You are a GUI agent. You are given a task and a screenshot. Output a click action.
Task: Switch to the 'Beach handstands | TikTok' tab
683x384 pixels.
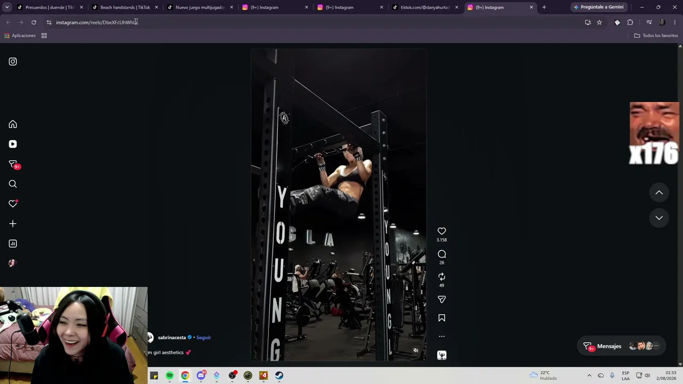125,7
